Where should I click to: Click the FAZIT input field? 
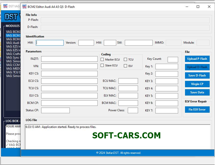click(x=69, y=59)
